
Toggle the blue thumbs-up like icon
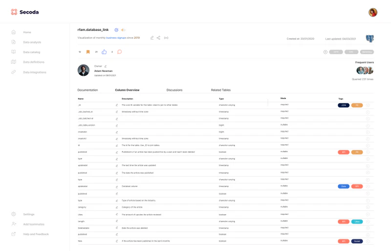tap(104, 52)
